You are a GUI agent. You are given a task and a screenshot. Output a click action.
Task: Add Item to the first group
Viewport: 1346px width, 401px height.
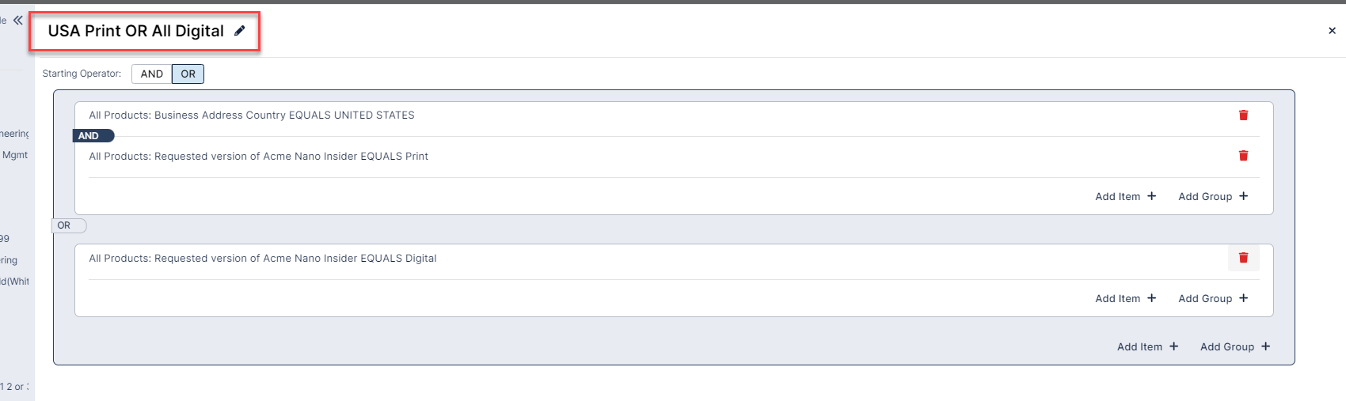tap(1125, 196)
